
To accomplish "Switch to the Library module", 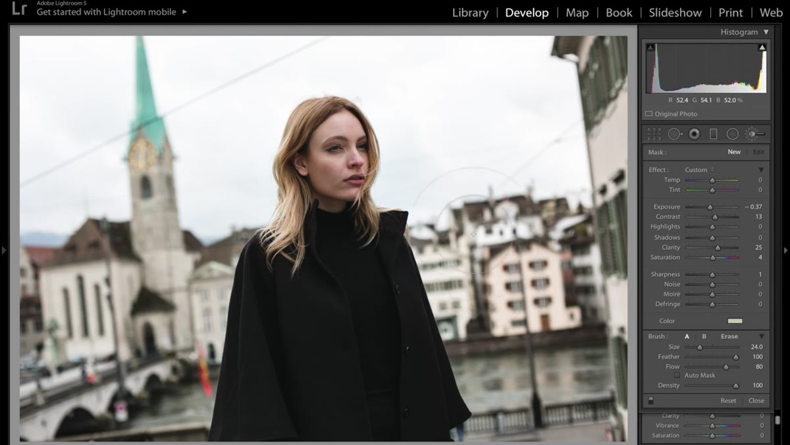I will (x=470, y=13).
